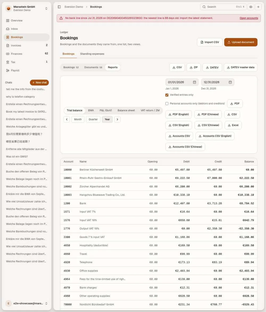This screenshot has height=312, width=266.
Task: Toggle Verified entries only checkbox
Action: tap(167, 95)
